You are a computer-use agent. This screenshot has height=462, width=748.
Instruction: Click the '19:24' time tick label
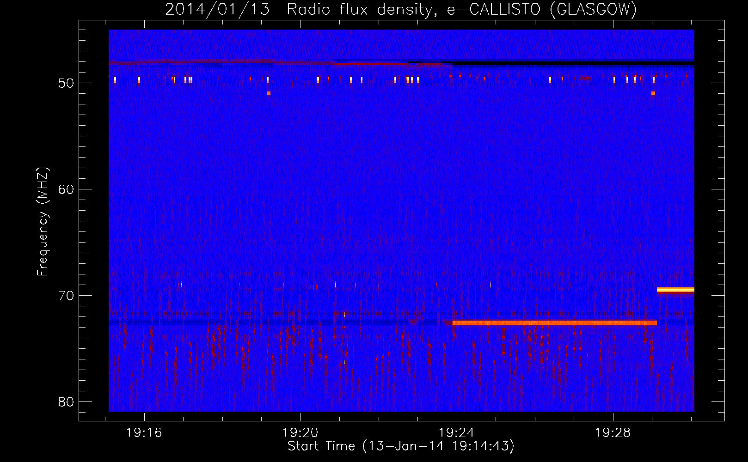457,433
